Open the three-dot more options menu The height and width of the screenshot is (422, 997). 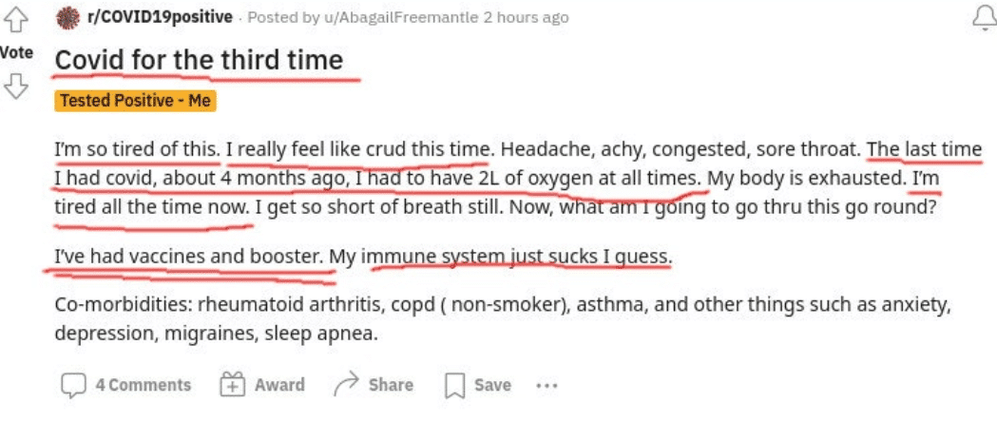(546, 385)
